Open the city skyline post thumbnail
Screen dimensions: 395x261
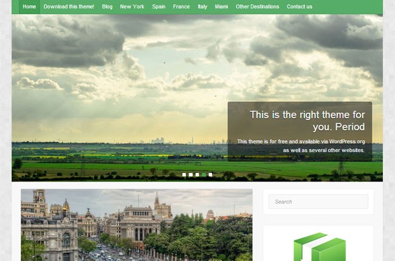(136, 225)
